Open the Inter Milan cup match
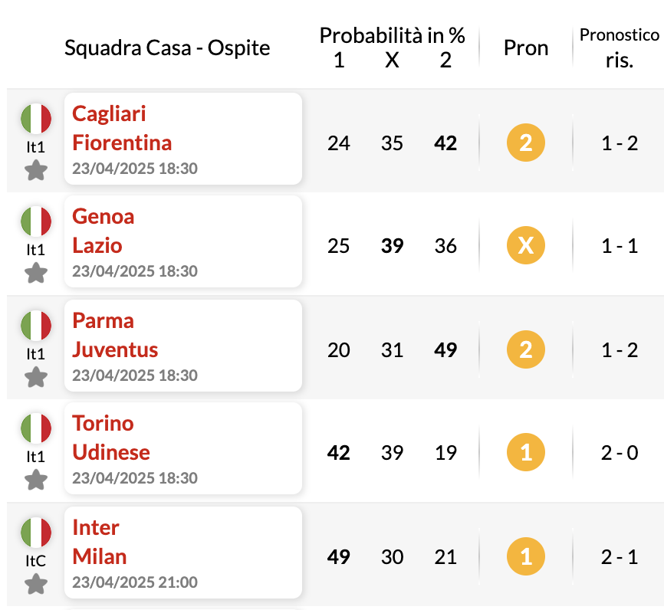Screen dimensions: 664x610 (x=183, y=553)
